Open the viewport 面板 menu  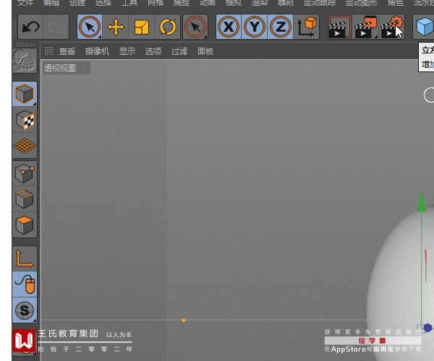tap(205, 51)
